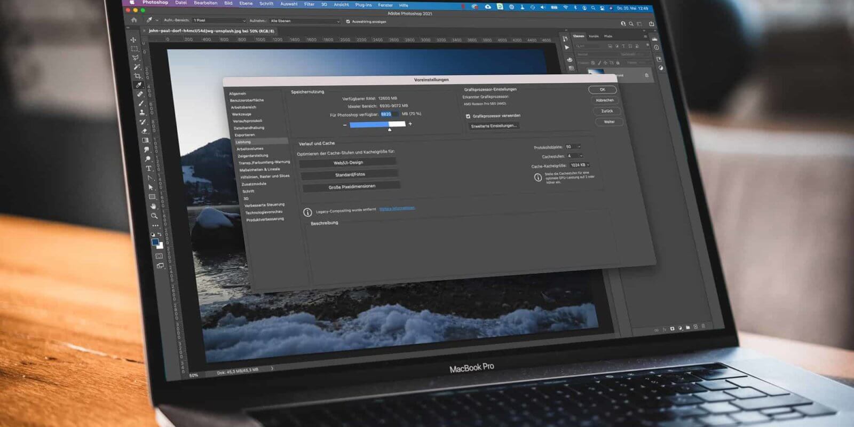Image resolution: width=854 pixels, height=427 pixels.
Task: Select the Brush tool
Action: 141,103
